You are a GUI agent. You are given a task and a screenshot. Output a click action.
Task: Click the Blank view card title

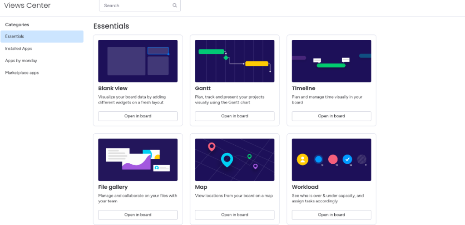(113, 88)
